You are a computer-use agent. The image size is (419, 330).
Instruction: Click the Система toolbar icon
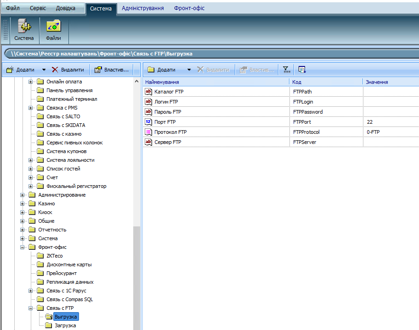pos(24,30)
